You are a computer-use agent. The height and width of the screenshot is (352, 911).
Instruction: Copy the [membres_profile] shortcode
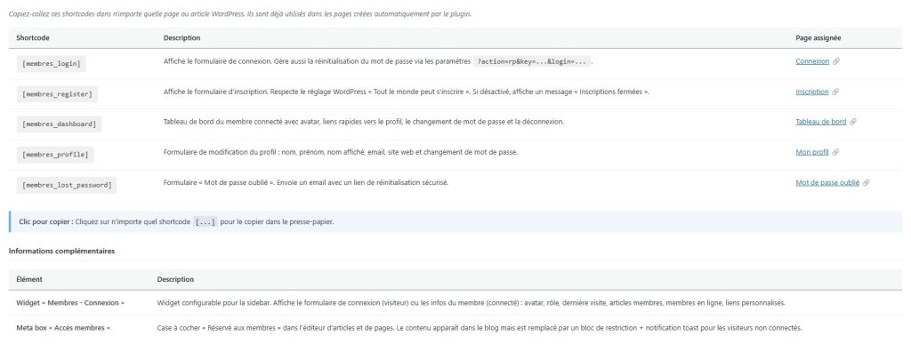tap(55, 155)
